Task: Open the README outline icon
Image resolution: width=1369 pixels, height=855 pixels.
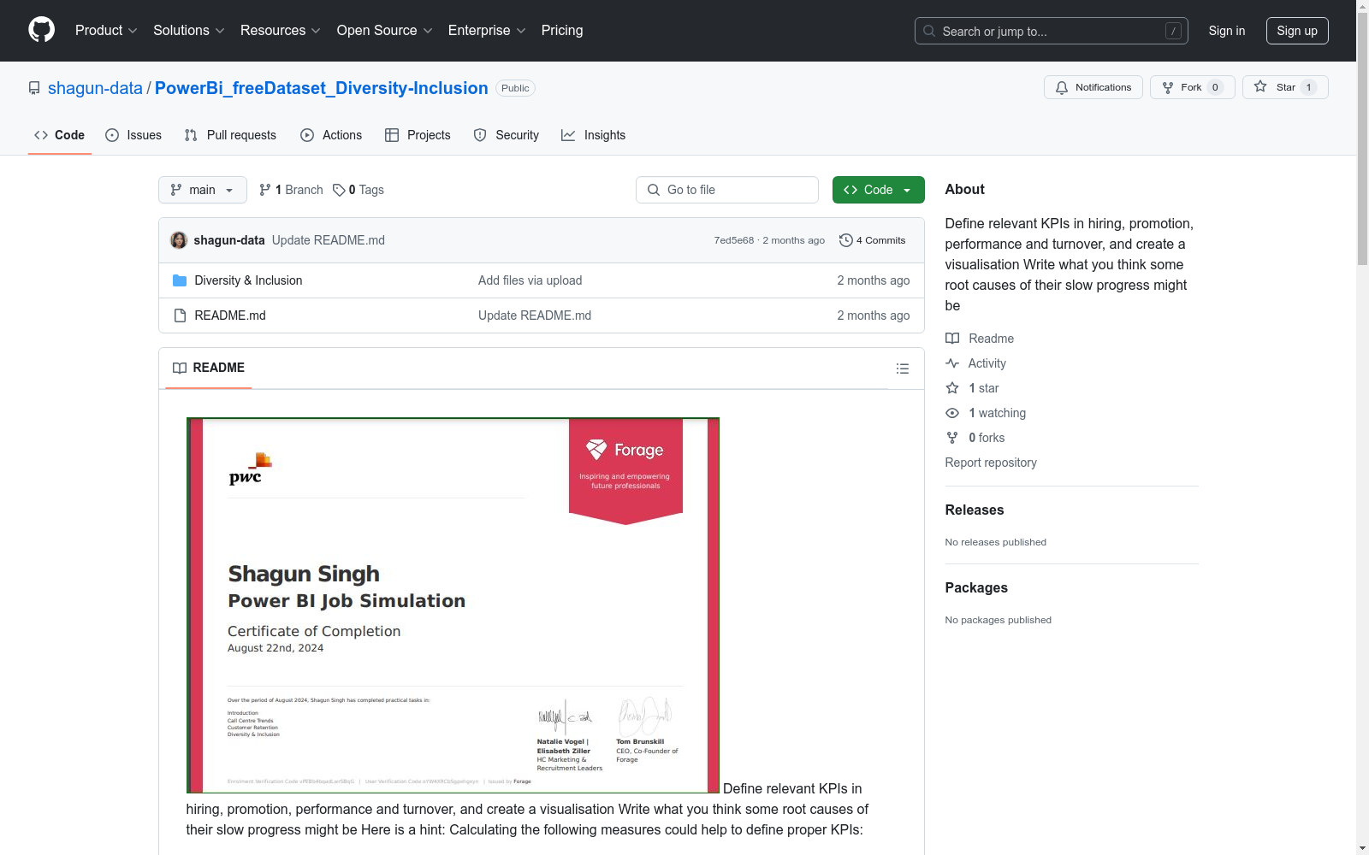Action: 903,369
